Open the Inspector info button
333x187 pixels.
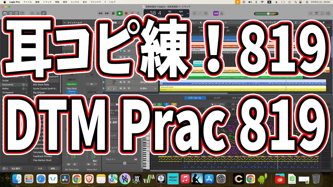click(11, 13)
